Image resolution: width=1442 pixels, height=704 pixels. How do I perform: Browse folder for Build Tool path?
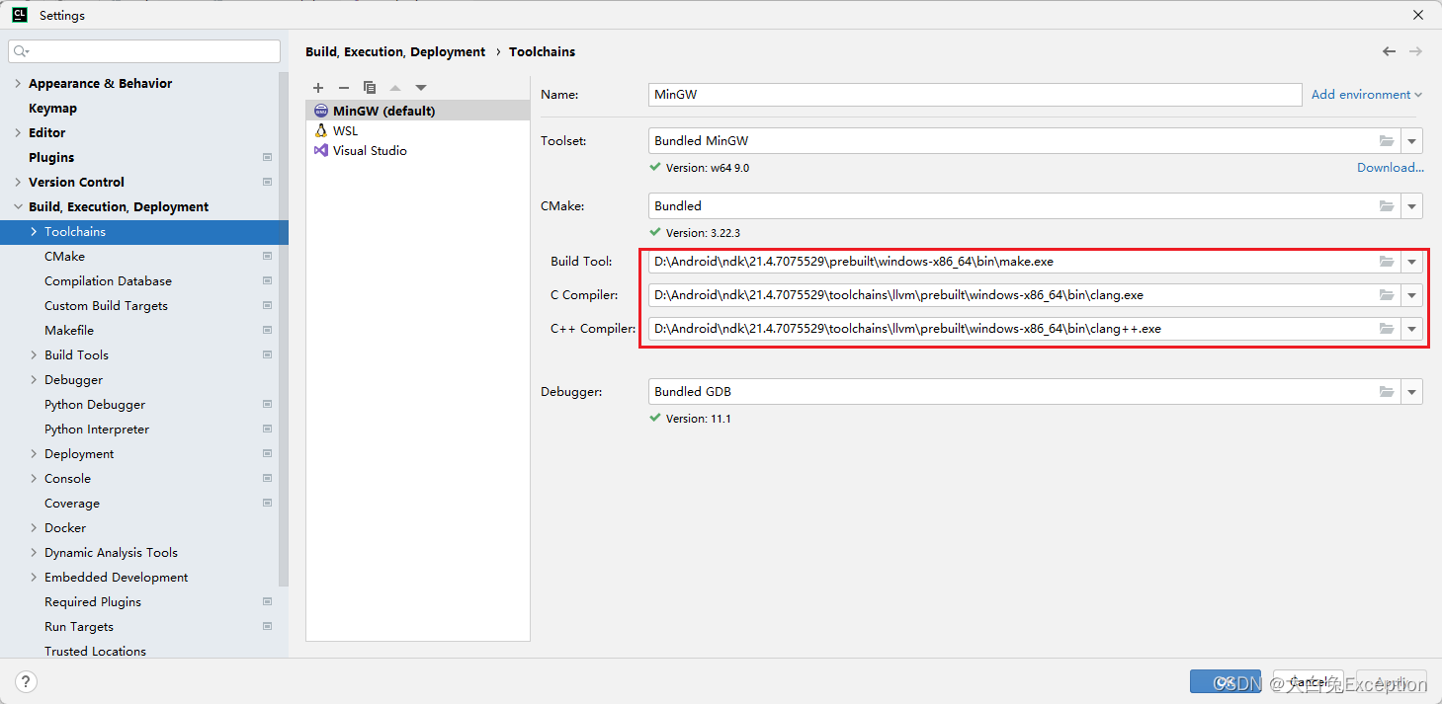tap(1387, 262)
